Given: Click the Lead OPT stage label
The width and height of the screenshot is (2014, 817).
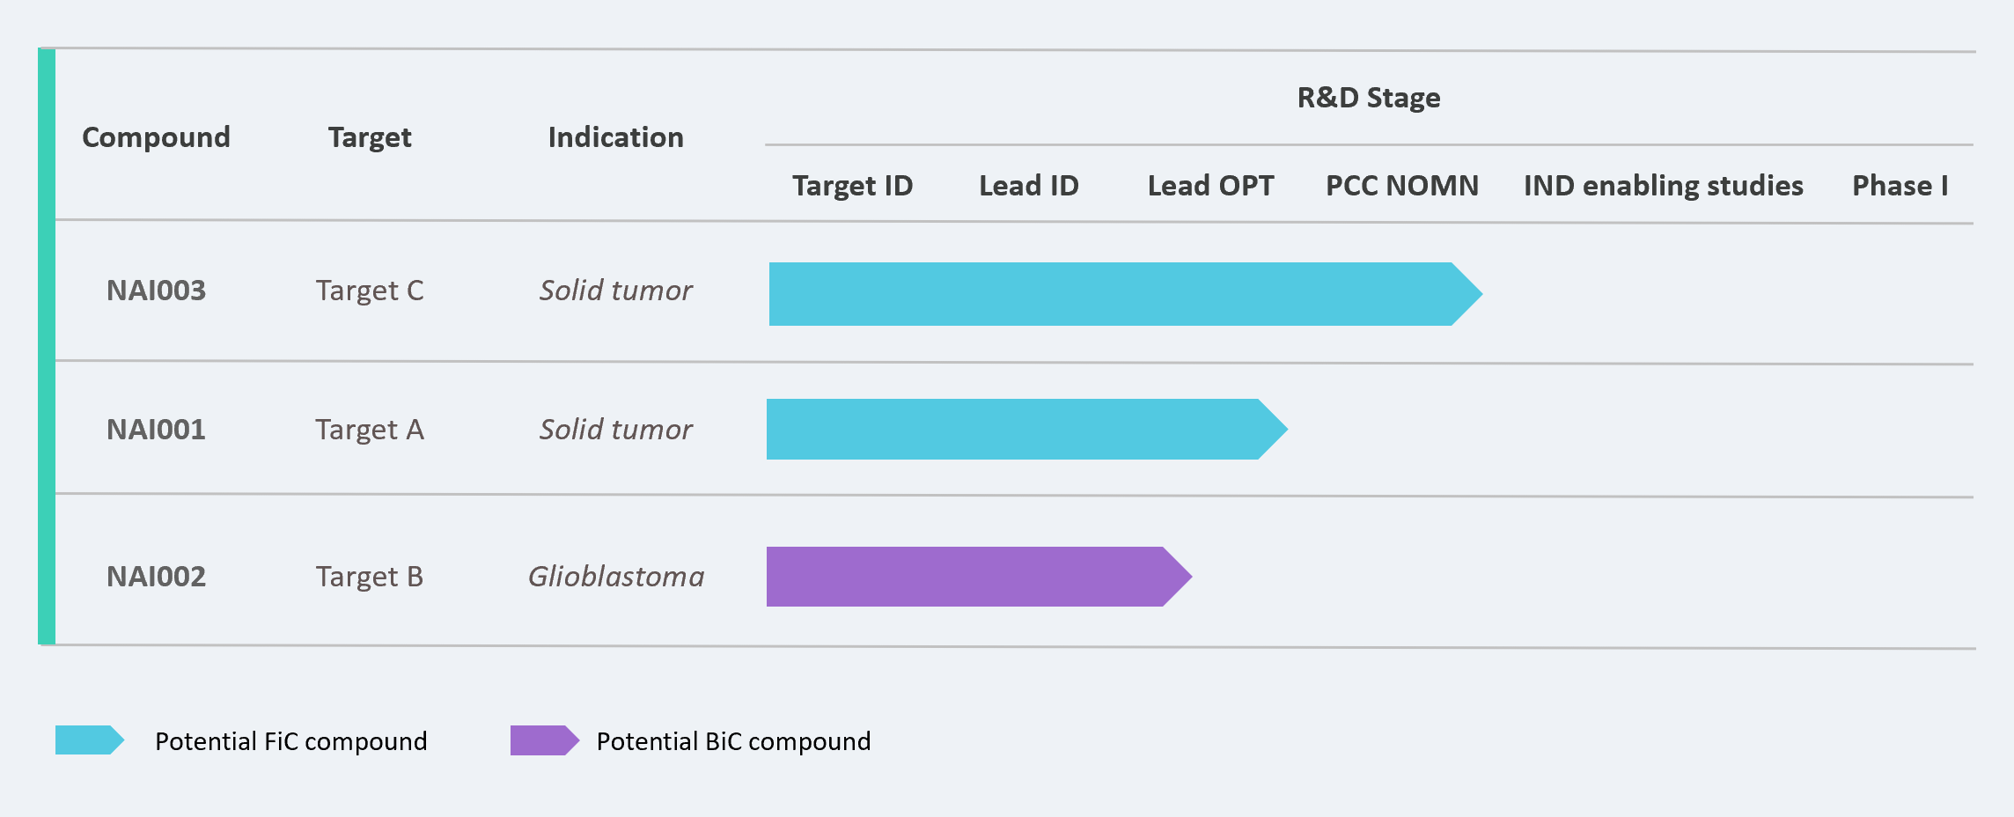Looking at the screenshot, I should (1210, 186).
